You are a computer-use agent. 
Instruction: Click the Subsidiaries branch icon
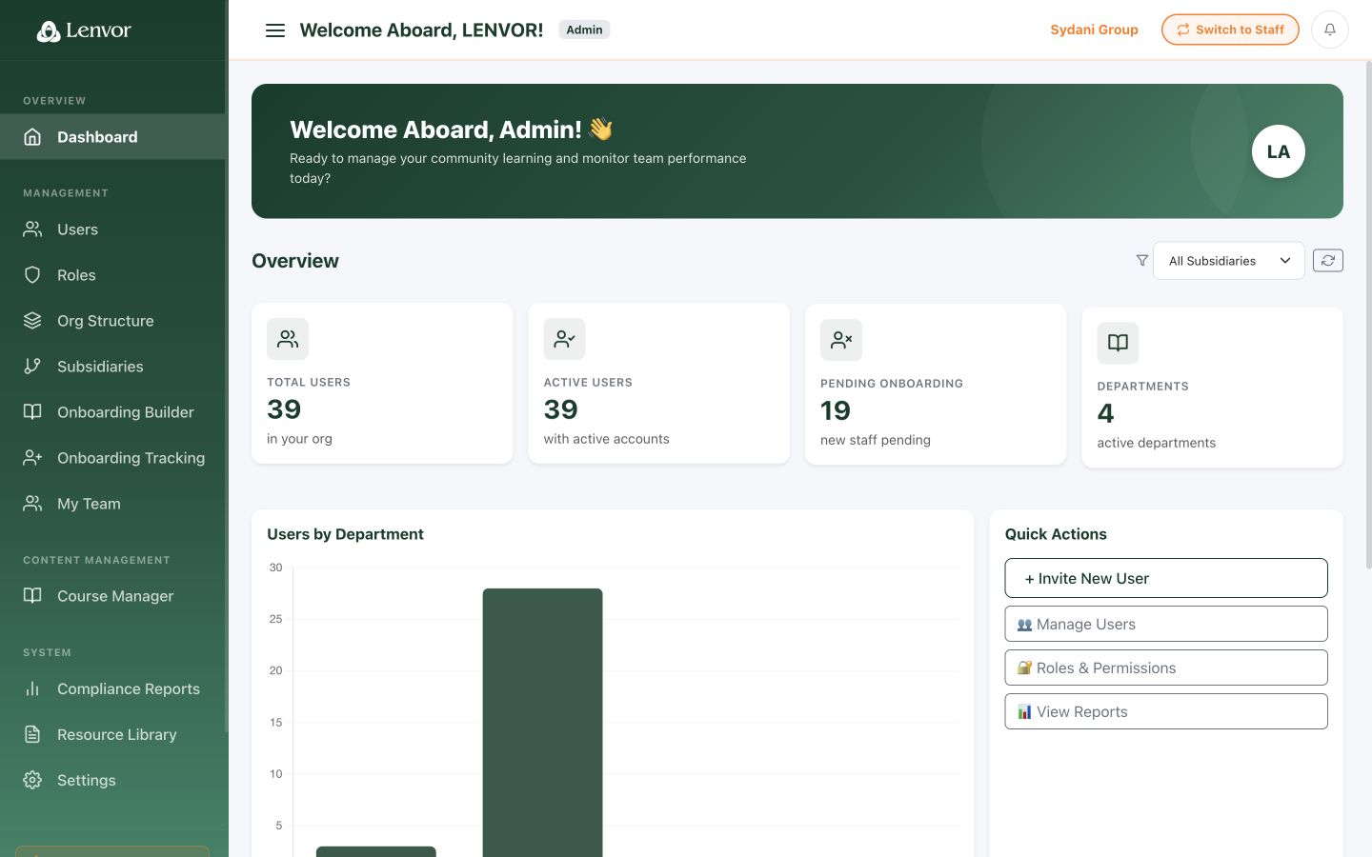(x=32, y=367)
